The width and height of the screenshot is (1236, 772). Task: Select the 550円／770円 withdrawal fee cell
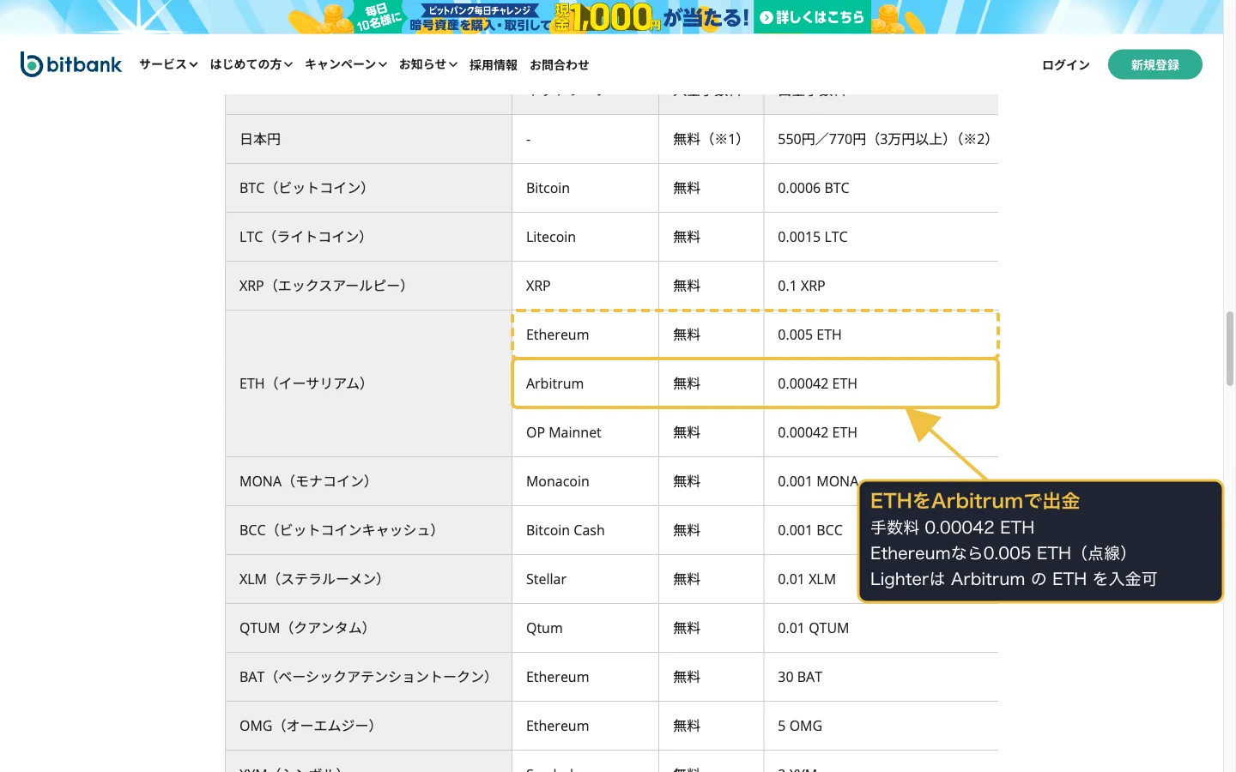coord(883,139)
